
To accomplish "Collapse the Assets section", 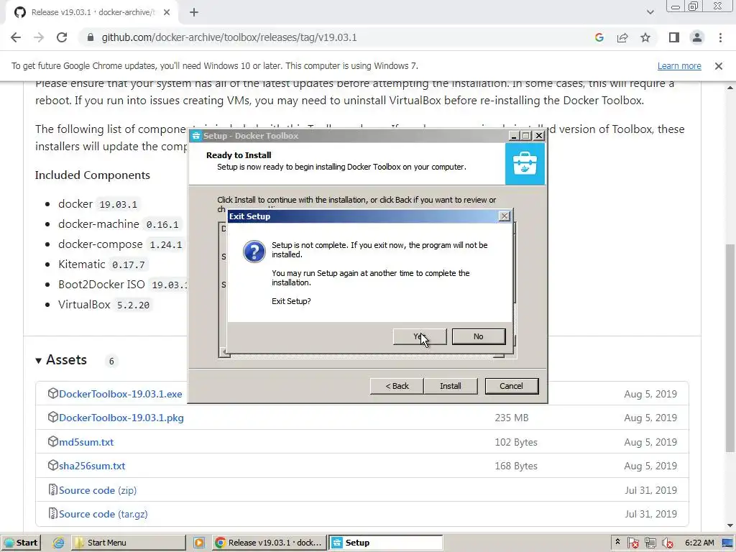I will 61,360.
